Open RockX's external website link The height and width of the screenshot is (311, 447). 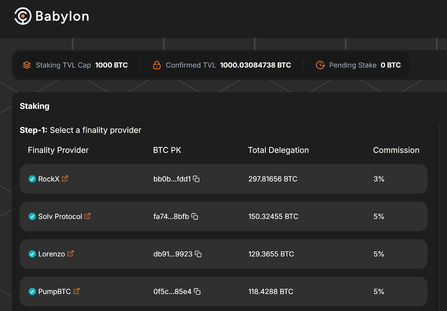(x=65, y=179)
